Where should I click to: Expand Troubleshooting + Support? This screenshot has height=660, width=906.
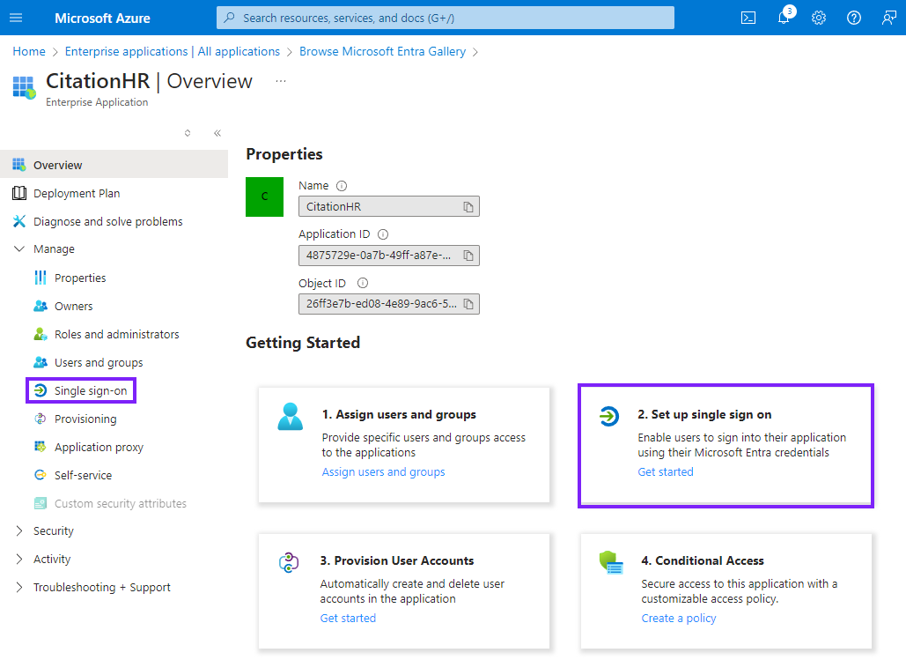coord(101,587)
